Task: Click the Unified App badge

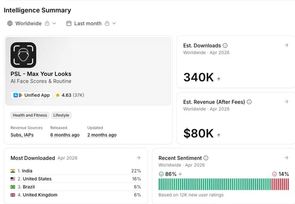Action: 31,95
